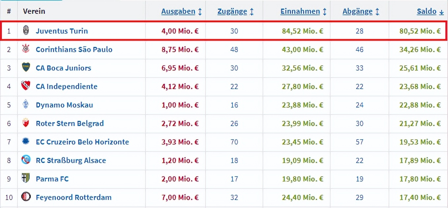Click the Dynamo Moskau crest icon
Screen dimensions: 448x208
point(26,105)
